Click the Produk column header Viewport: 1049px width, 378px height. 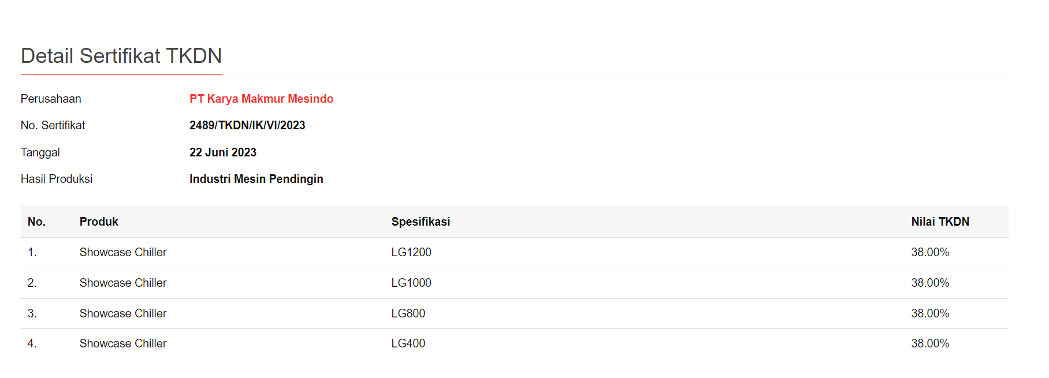coord(99,222)
